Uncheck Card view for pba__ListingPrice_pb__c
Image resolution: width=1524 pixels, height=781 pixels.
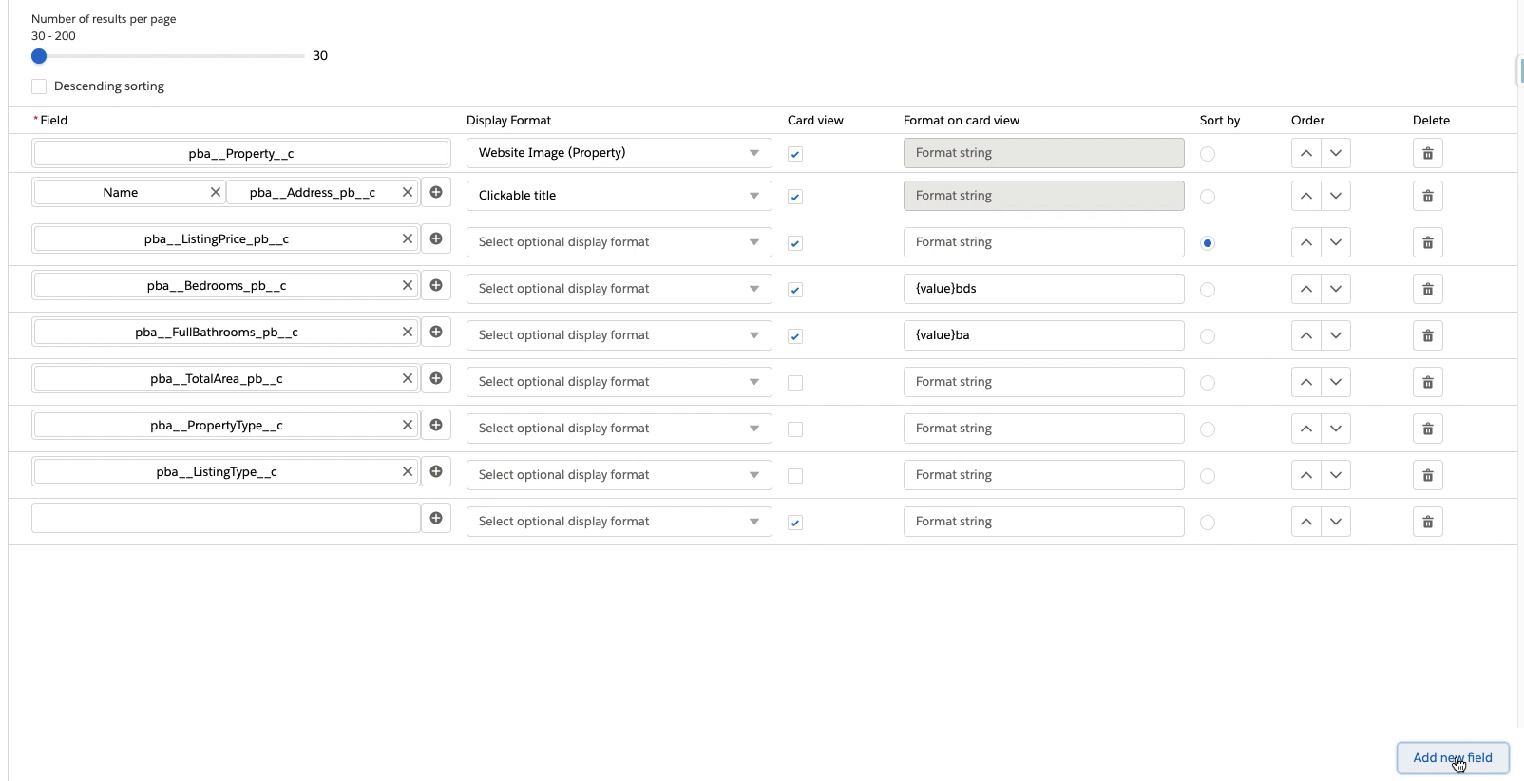tap(795, 243)
